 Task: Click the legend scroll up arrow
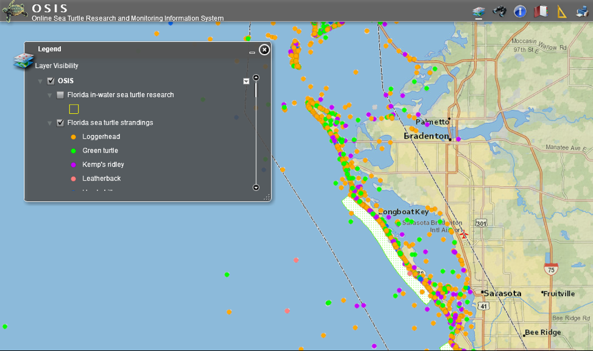256,77
